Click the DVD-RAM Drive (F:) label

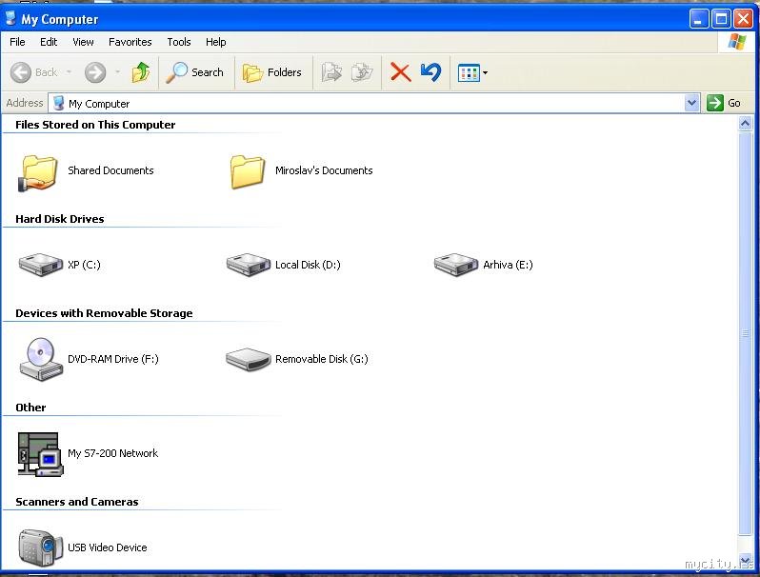(113, 359)
